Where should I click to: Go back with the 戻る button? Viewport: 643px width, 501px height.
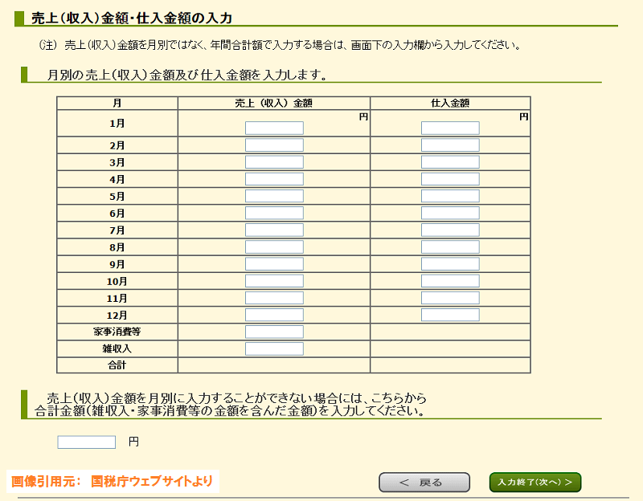(424, 483)
